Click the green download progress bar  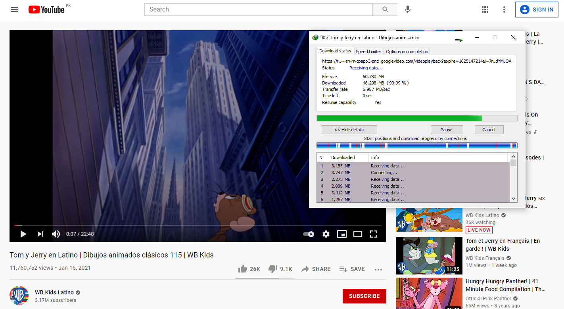(x=417, y=118)
